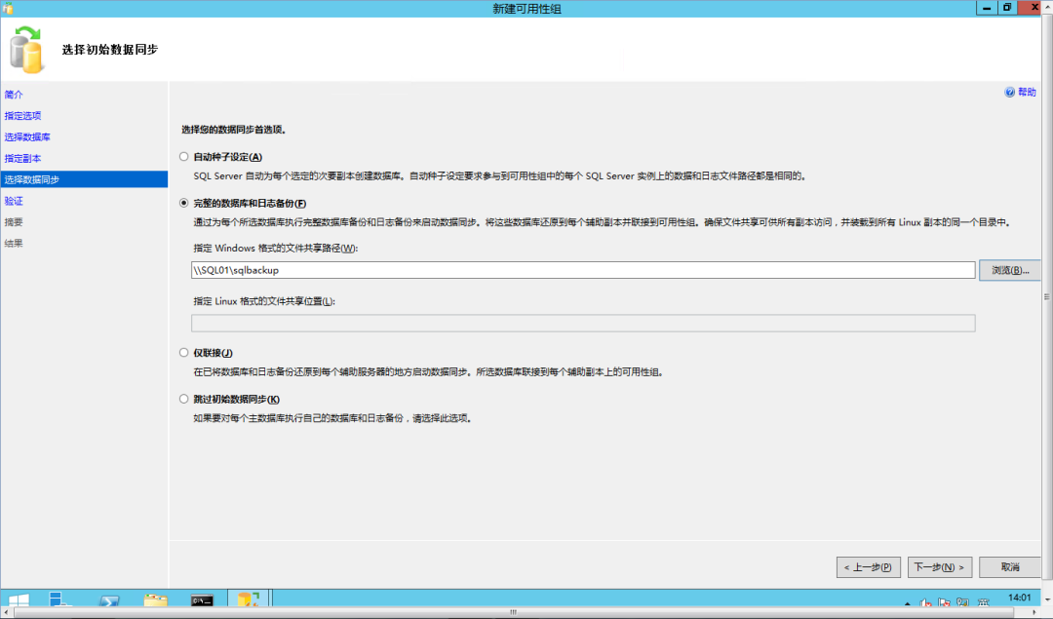This screenshot has height=619, width=1053.
Task: Switch to the Command Prompt taskbar window
Action: coord(202,600)
